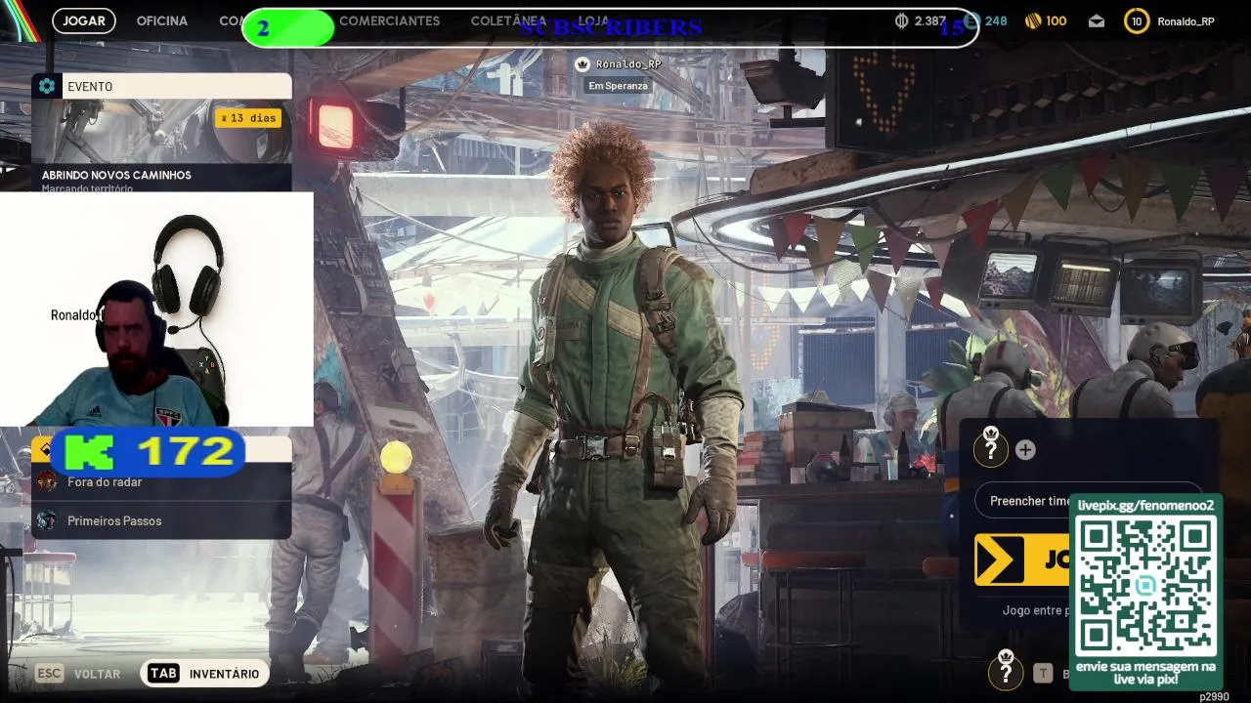
Task: Click the gold 100 tokens icon
Action: pos(1033,21)
